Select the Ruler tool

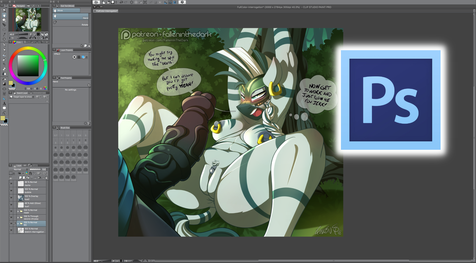pyautogui.click(x=4, y=99)
